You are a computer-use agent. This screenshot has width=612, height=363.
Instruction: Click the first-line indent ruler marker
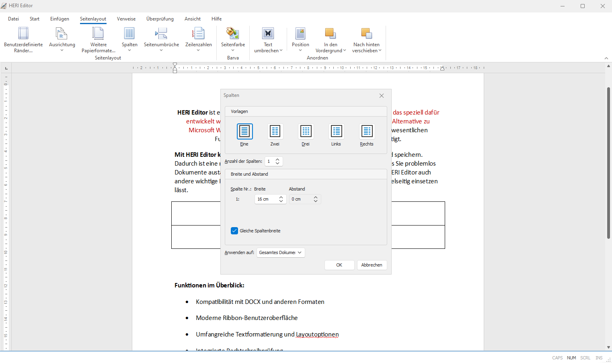click(x=175, y=65)
